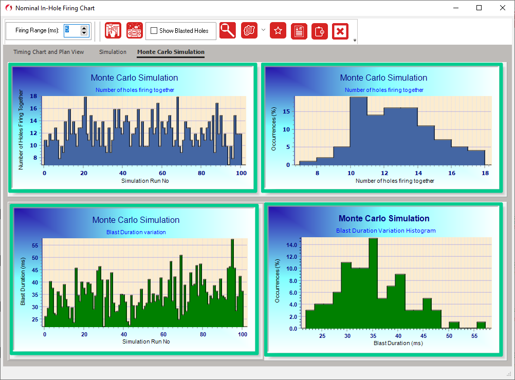Image resolution: width=515 pixels, height=380 pixels.
Task: Click the red X close toolbar icon
Action: (x=340, y=31)
